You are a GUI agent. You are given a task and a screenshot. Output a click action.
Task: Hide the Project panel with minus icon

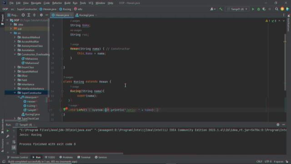click(x=47, y=15)
